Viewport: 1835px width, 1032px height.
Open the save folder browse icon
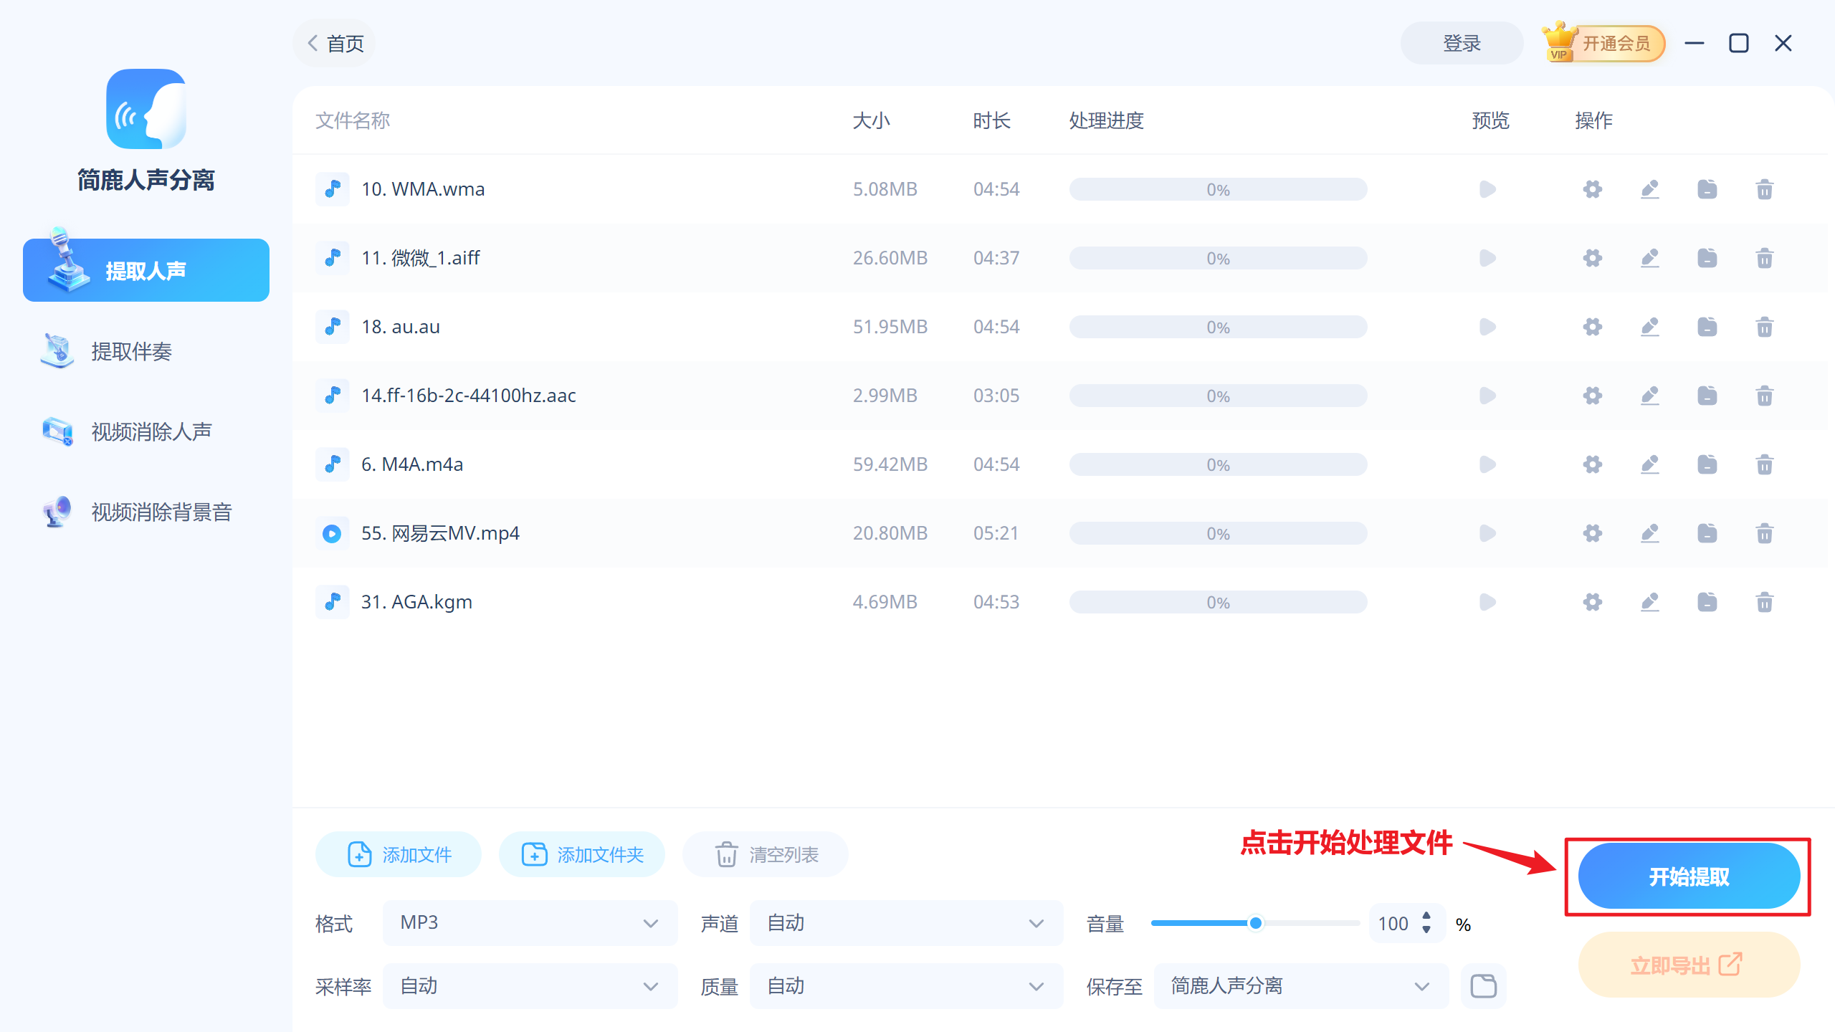(x=1484, y=985)
